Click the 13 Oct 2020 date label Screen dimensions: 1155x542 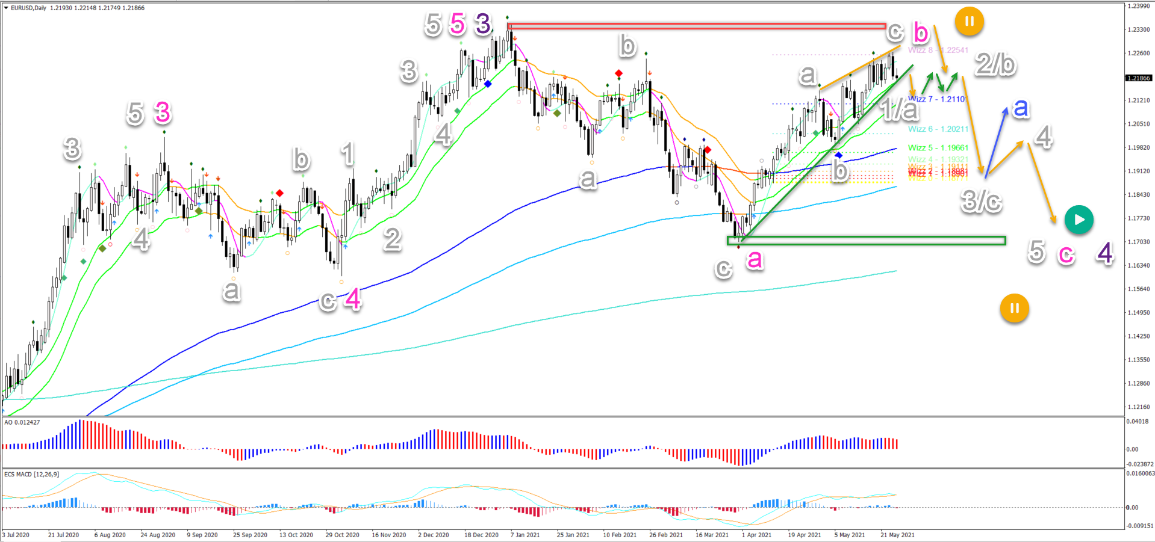[296, 535]
